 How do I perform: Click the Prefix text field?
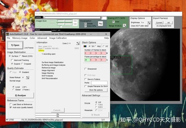[99, 83]
